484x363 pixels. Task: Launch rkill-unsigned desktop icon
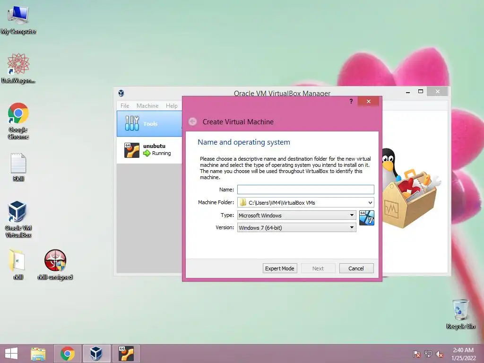coord(55,264)
